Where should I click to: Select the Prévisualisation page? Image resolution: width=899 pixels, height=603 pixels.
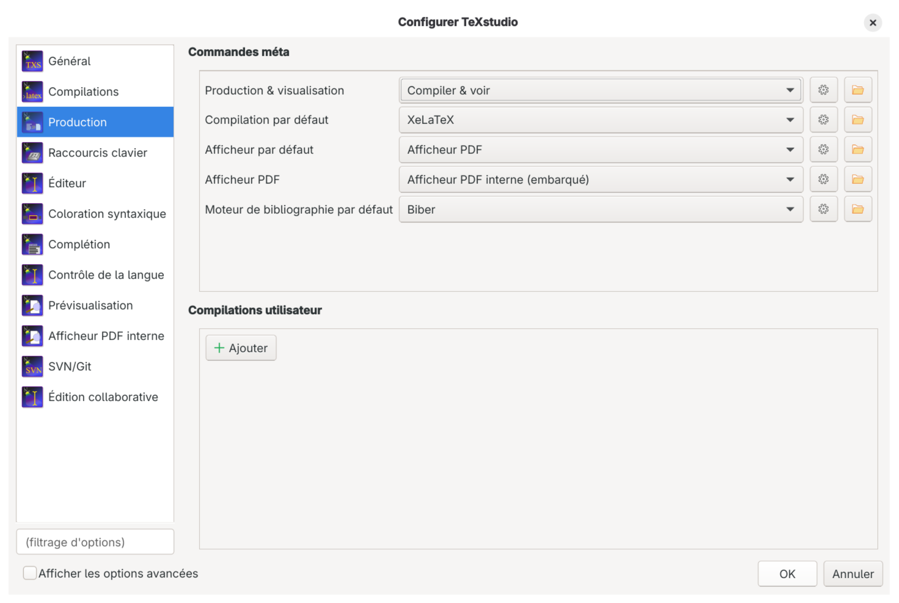click(95, 305)
